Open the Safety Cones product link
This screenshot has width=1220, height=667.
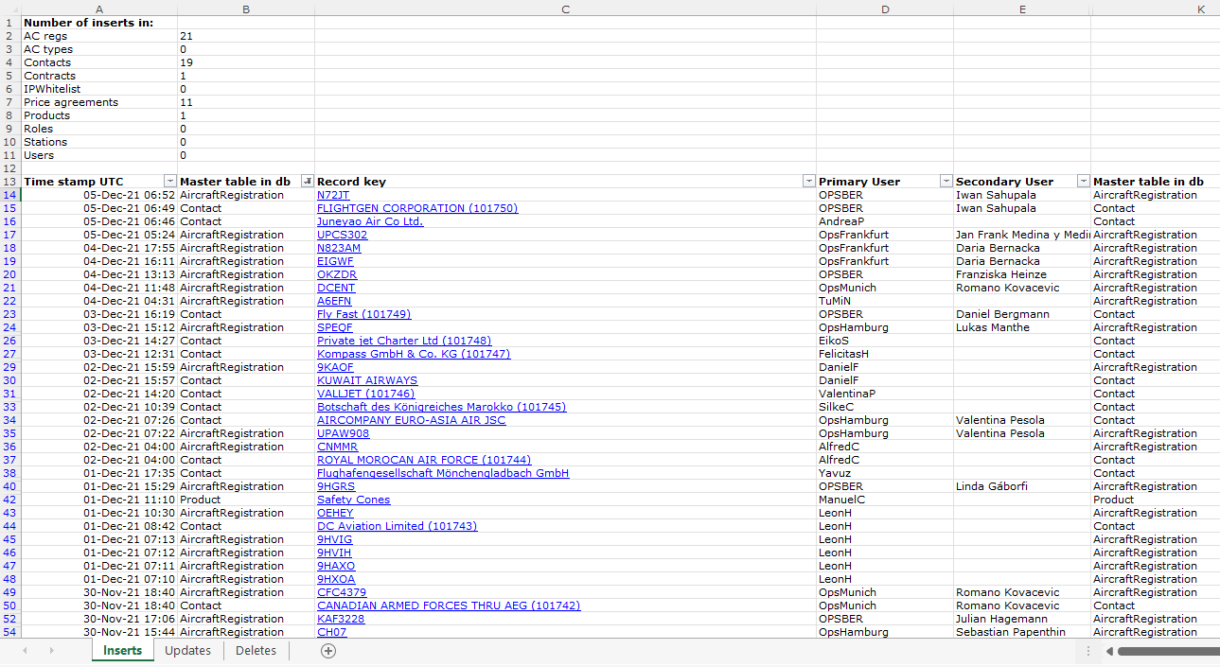point(353,500)
